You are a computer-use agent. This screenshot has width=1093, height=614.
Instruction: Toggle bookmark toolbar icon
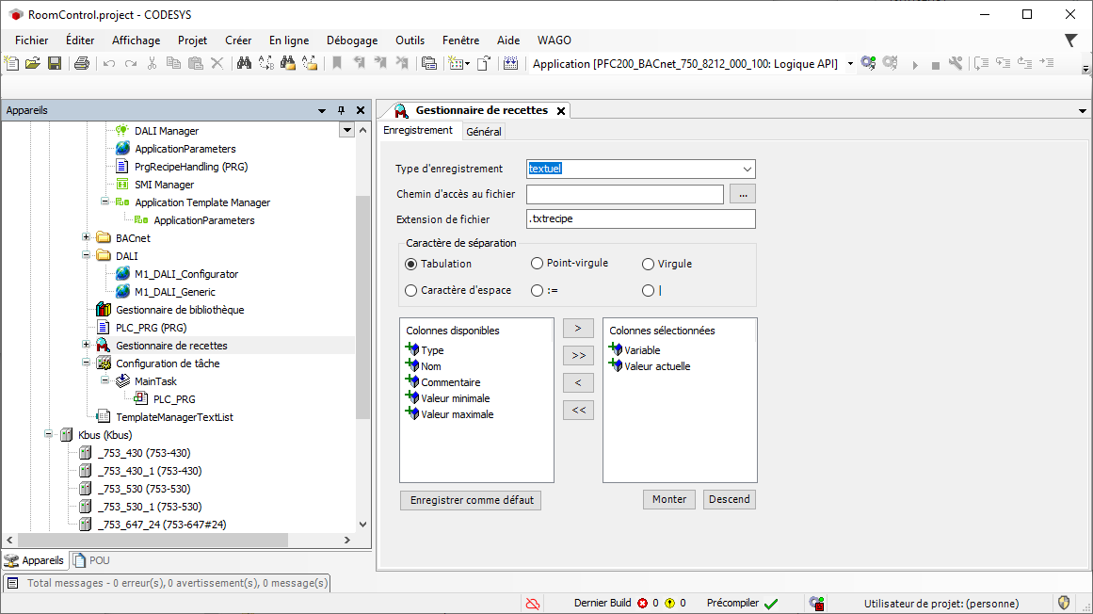click(x=337, y=63)
